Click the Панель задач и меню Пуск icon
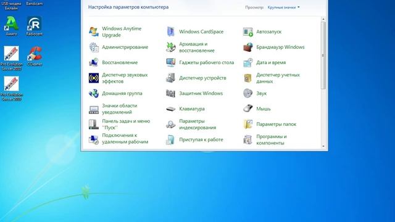This screenshot has height=222, width=395. (x=94, y=125)
